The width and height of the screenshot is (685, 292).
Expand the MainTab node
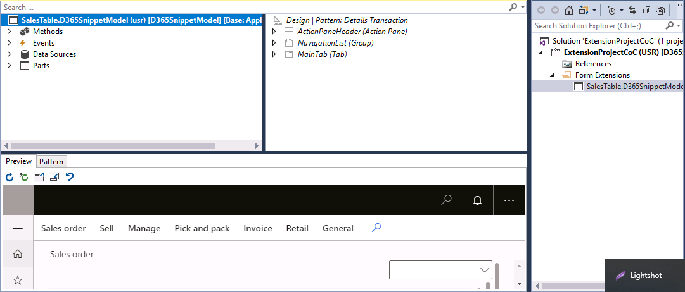click(x=274, y=54)
